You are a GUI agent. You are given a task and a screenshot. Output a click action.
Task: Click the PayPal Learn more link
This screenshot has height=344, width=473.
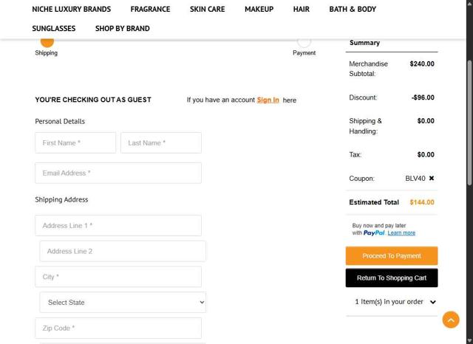tap(401, 233)
